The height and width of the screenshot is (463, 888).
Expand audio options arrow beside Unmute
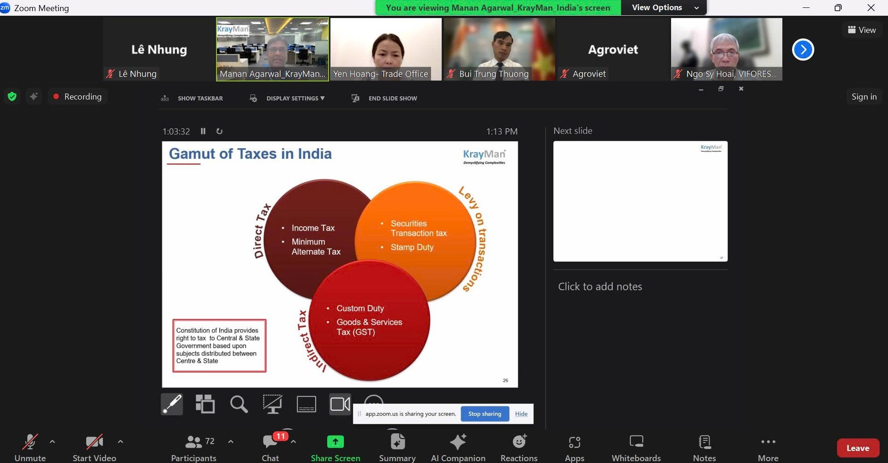point(52,442)
